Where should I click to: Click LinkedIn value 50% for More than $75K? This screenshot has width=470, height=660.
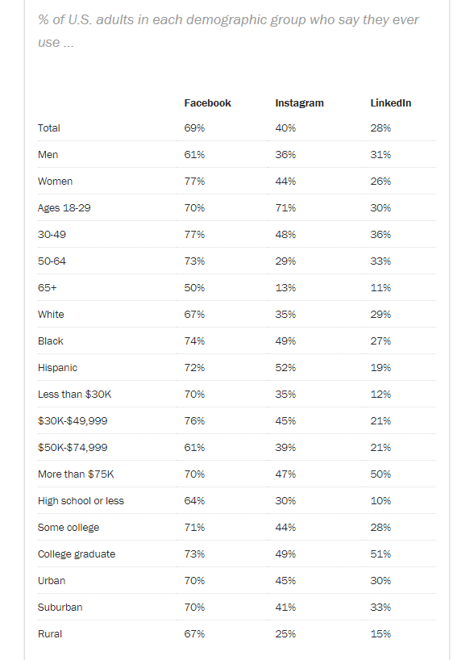coord(381,474)
